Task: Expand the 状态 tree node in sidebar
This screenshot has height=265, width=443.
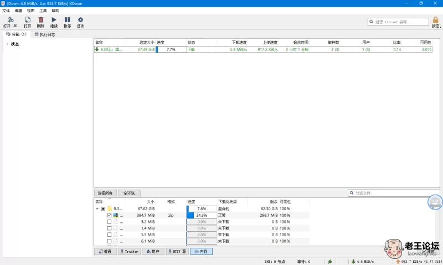Action: [7, 44]
